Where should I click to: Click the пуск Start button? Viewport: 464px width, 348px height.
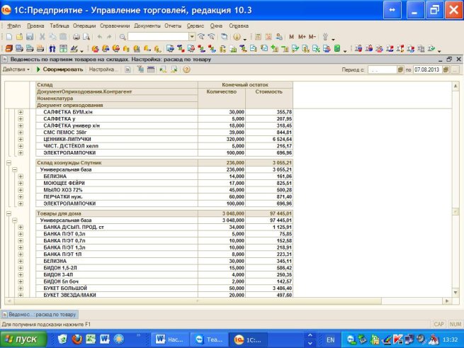23,339
